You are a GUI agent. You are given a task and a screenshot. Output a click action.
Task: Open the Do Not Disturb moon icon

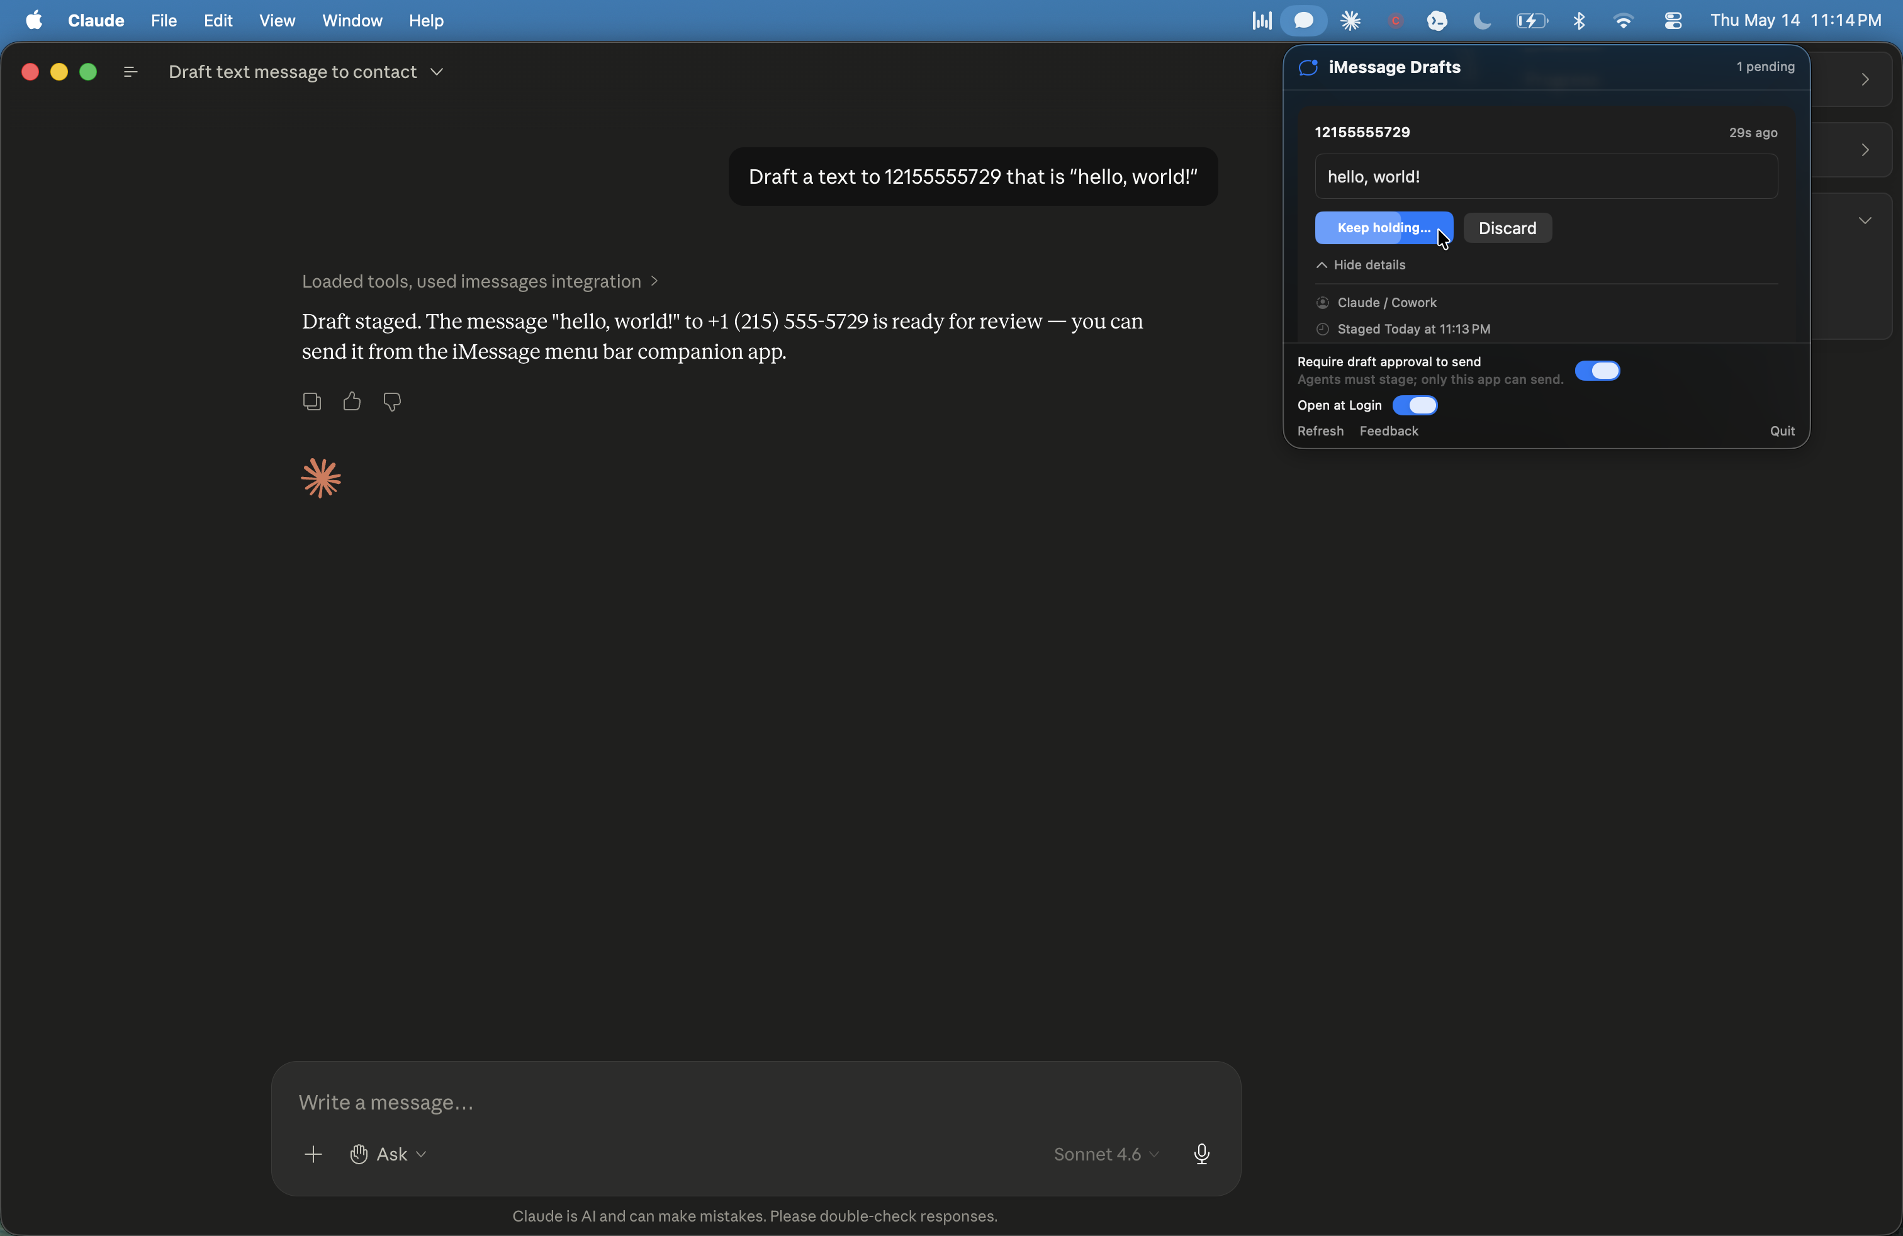coord(1481,20)
